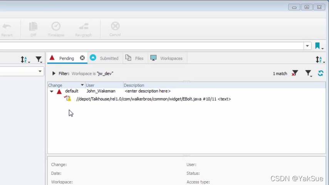Click the <enter description here> cell
Screen dimensions: 329x185
148,91
